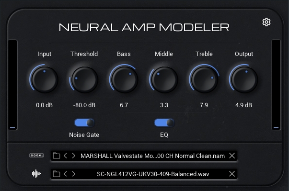Click the amp model icon beside the NAM file

pos(36,156)
